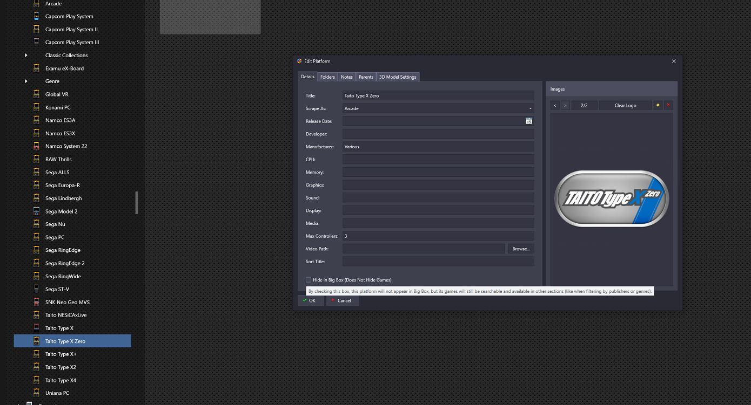Select the Details tab
The width and height of the screenshot is (751, 405).
[x=307, y=77]
